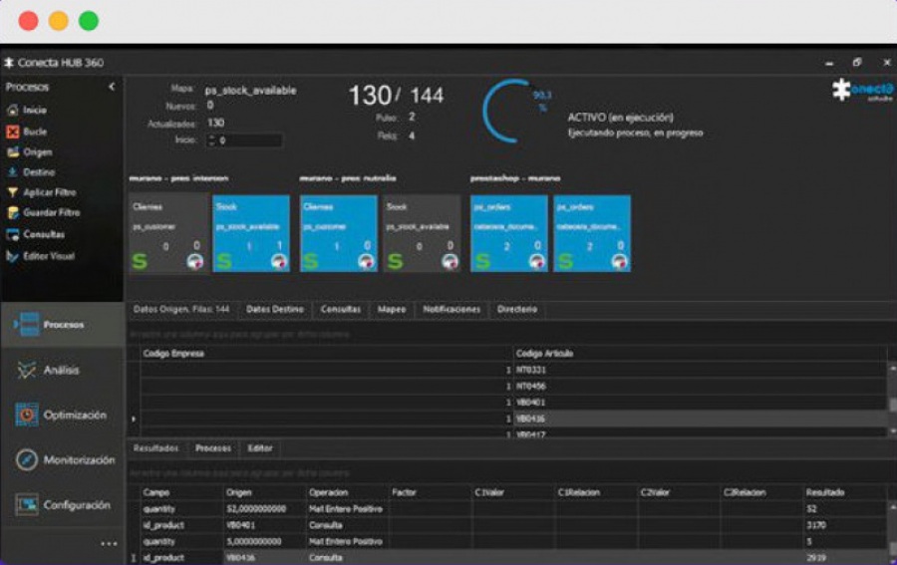The width and height of the screenshot is (897, 565).
Task: Select the Destino download-arrow icon
Action: (x=13, y=172)
